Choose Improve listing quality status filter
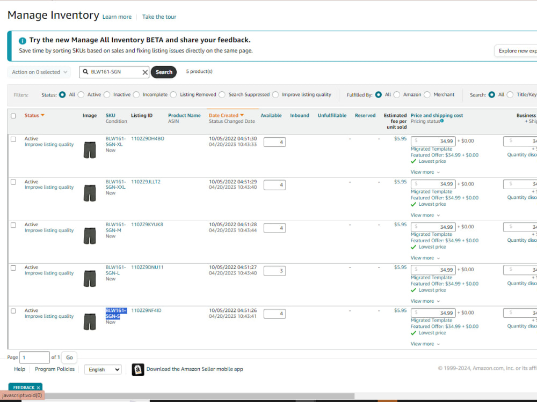The image size is (537, 402). pyautogui.click(x=275, y=95)
